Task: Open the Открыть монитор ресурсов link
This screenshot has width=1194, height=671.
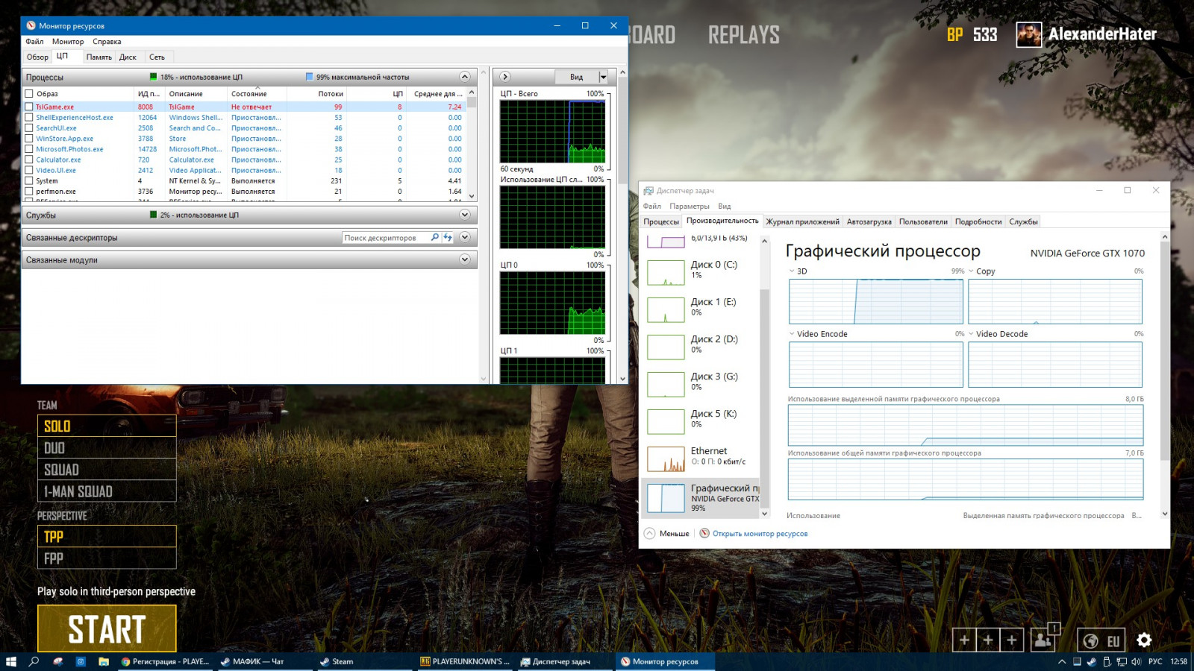Action: tap(760, 534)
